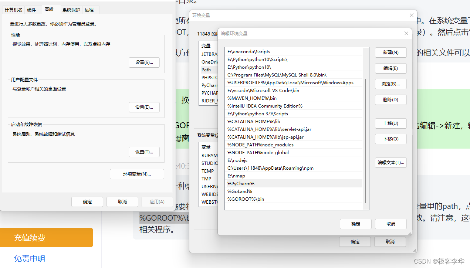Click OK in the Environment Variables window
The height and width of the screenshot is (268, 470).
point(355,242)
